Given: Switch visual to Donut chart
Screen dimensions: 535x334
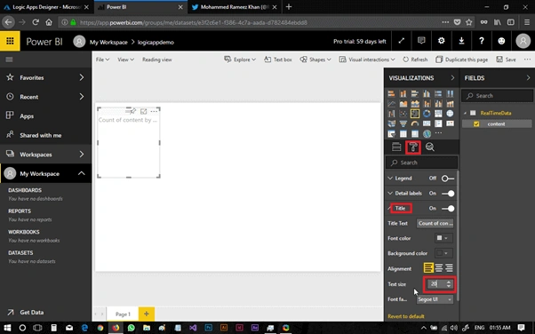Looking at the screenshot, I should [x=427, y=114].
